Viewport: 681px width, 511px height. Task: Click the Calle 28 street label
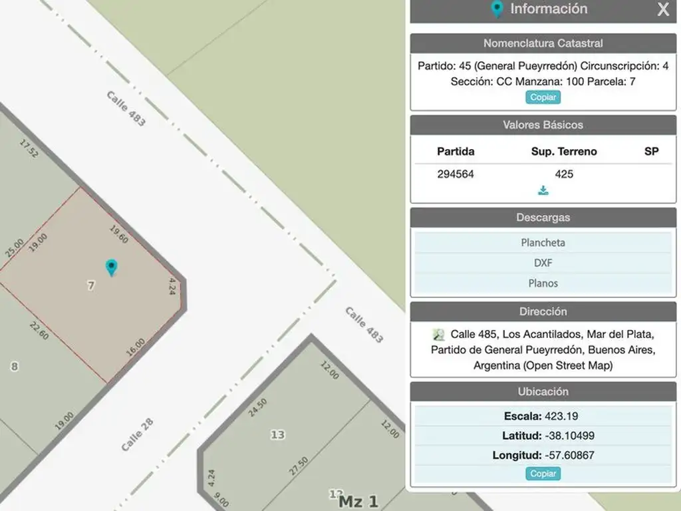click(x=138, y=434)
